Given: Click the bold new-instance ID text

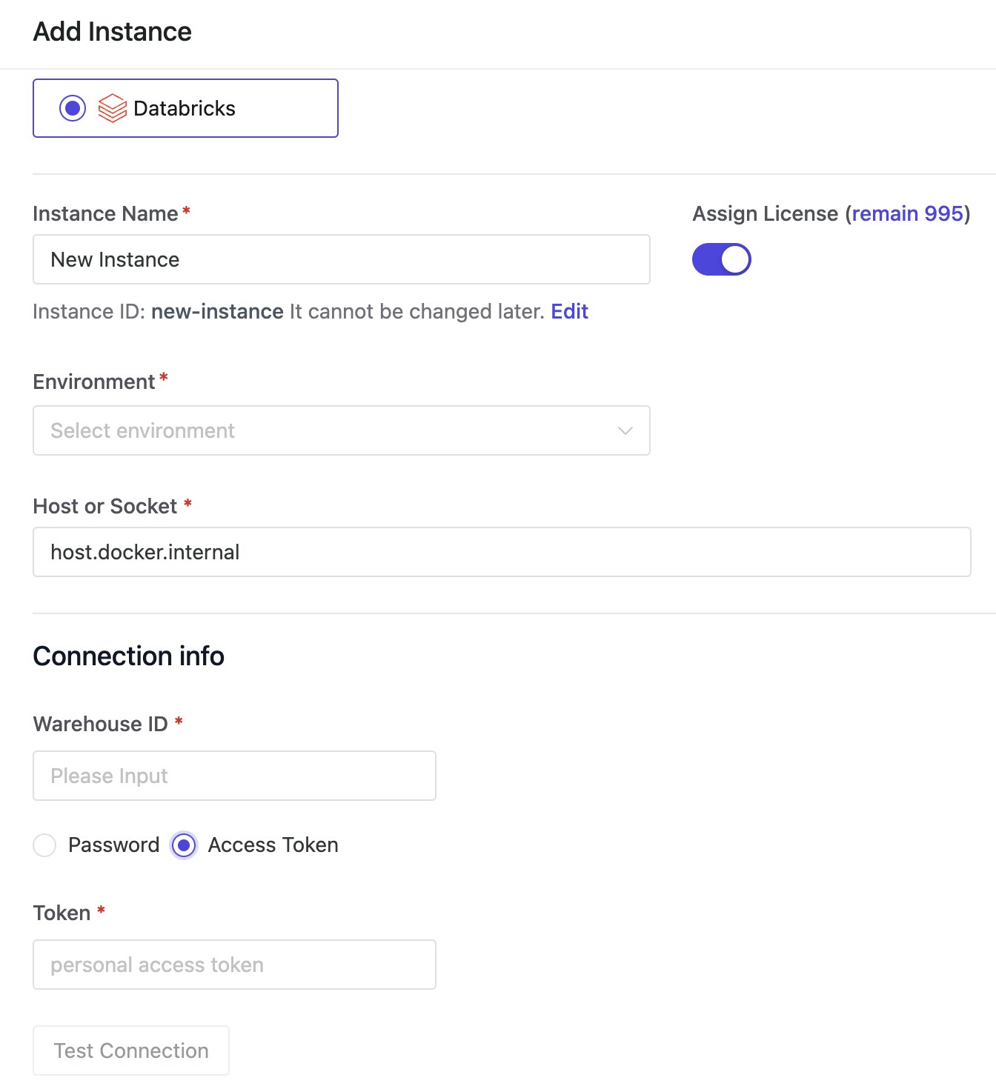Looking at the screenshot, I should coord(217,311).
